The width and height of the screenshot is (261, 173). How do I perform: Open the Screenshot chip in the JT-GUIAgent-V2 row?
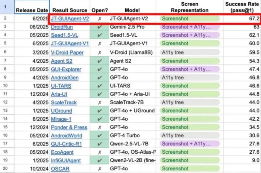point(175,18)
